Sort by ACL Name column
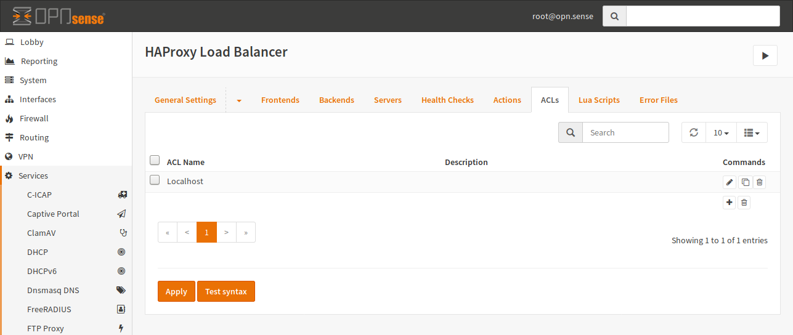793x335 pixels. pyautogui.click(x=185, y=162)
